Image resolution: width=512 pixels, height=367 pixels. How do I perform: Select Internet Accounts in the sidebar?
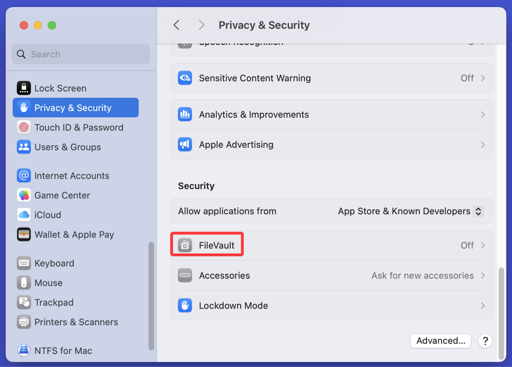click(x=72, y=176)
